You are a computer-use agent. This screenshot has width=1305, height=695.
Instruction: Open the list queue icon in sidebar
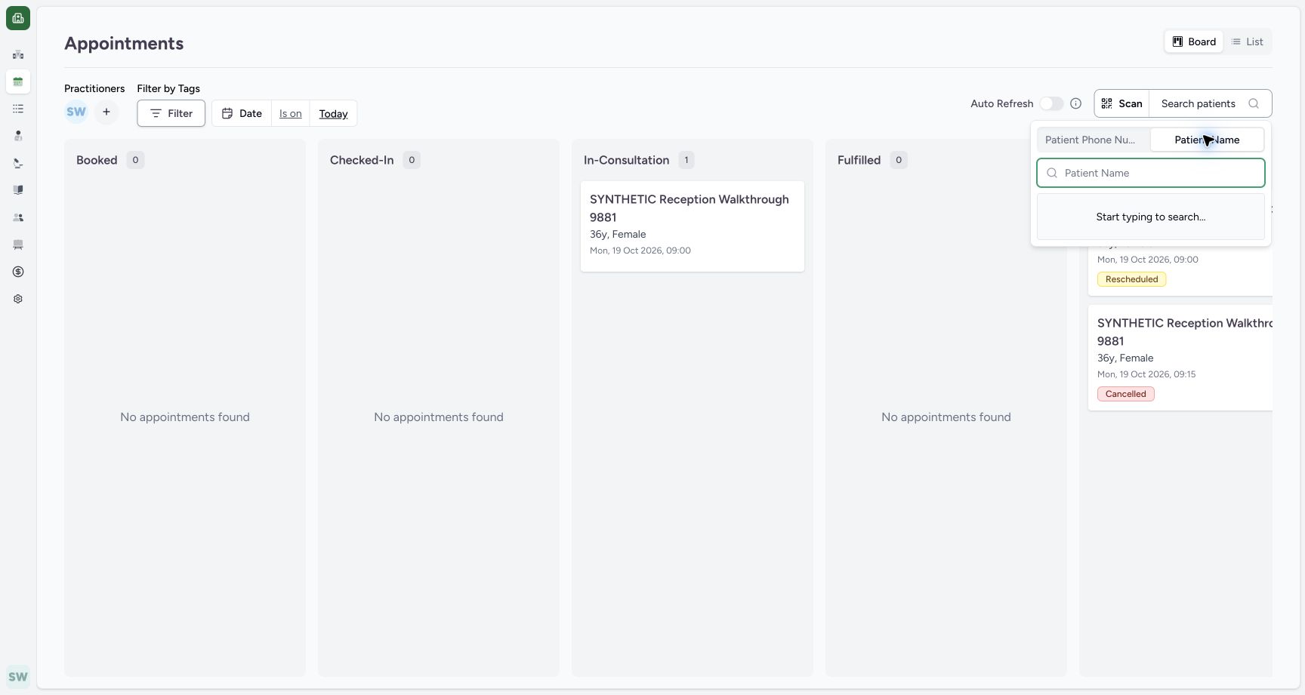pyautogui.click(x=18, y=109)
